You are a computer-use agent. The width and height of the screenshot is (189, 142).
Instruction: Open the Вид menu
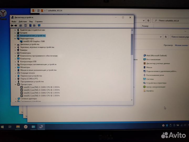[x=31, y=22]
